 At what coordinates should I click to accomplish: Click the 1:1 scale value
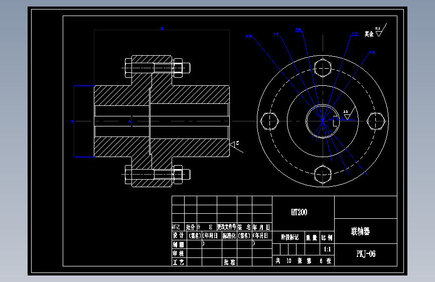point(327,249)
